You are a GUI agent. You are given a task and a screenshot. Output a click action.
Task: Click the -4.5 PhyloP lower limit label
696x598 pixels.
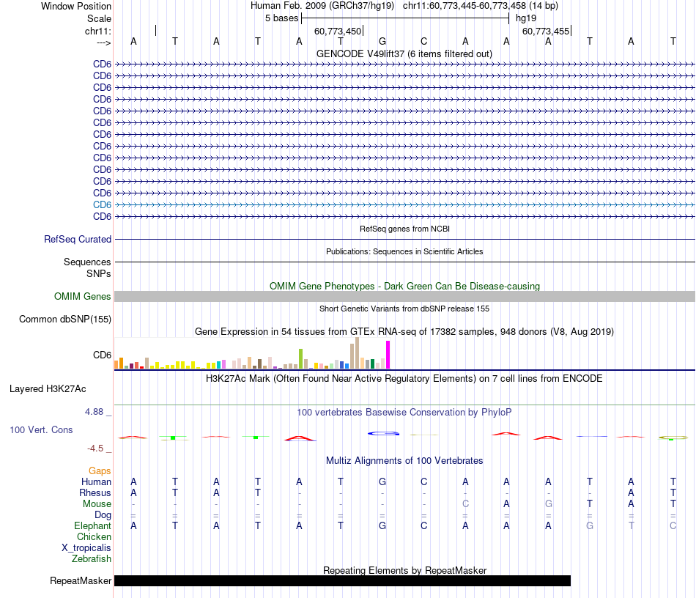(x=95, y=448)
